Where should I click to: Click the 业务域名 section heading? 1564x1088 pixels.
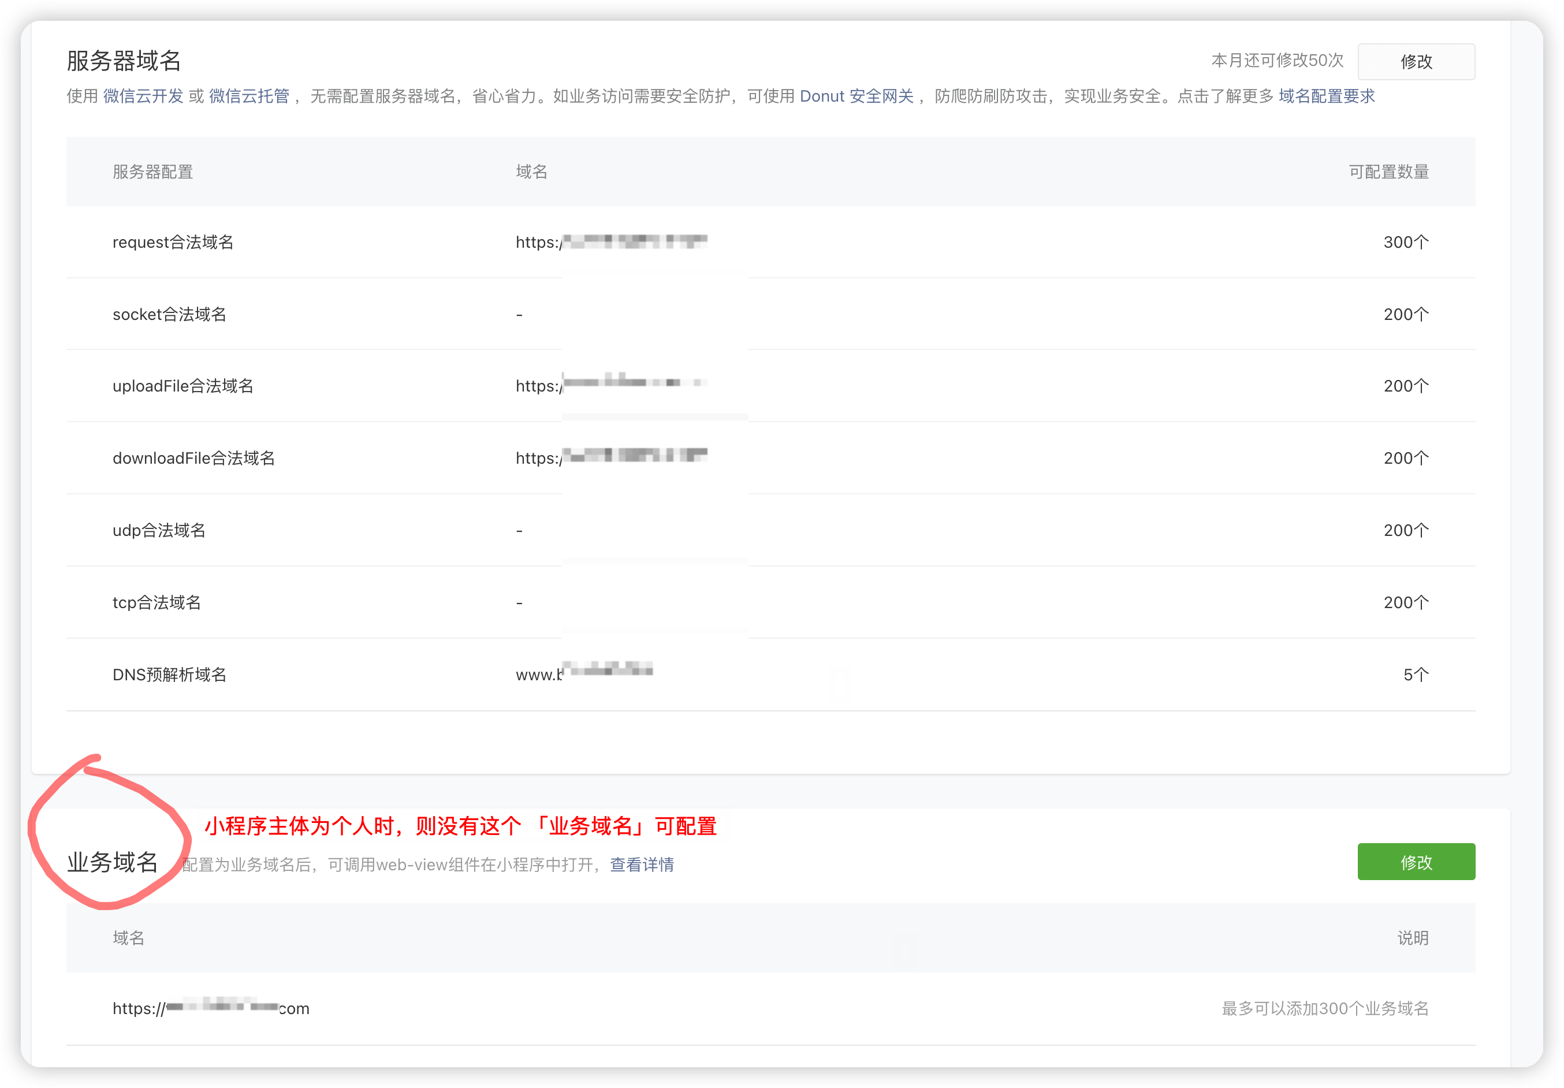(x=113, y=862)
